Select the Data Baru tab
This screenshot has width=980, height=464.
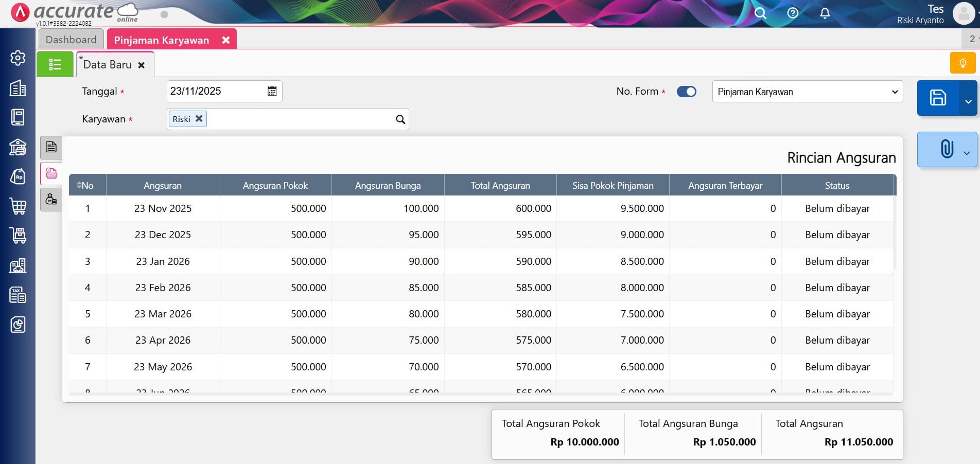pyautogui.click(x=107, y=65)
